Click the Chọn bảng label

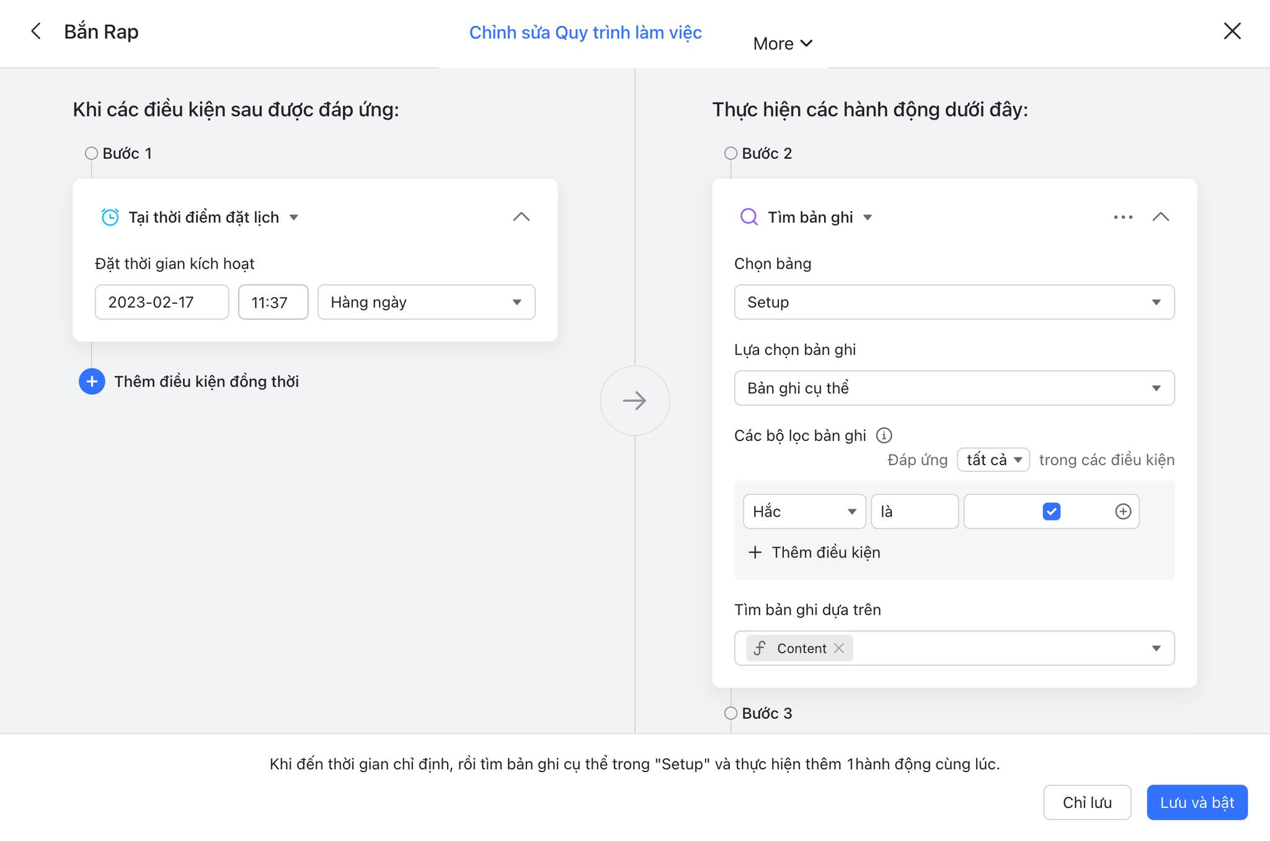click(x=773, y=264)
